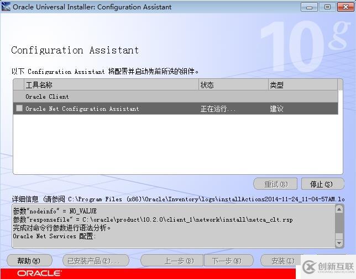Click the Oracle Net Services 配置 log line
This screenshot has height=279, width=356.
[x=54, y=236]
